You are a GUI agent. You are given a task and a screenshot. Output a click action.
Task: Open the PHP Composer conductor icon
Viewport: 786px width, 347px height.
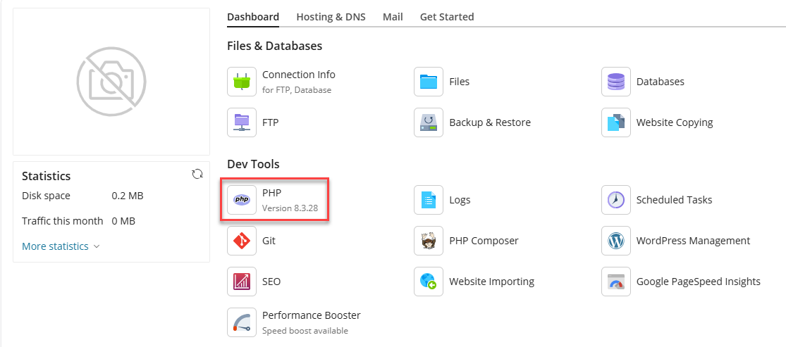(x=429, y=241)
